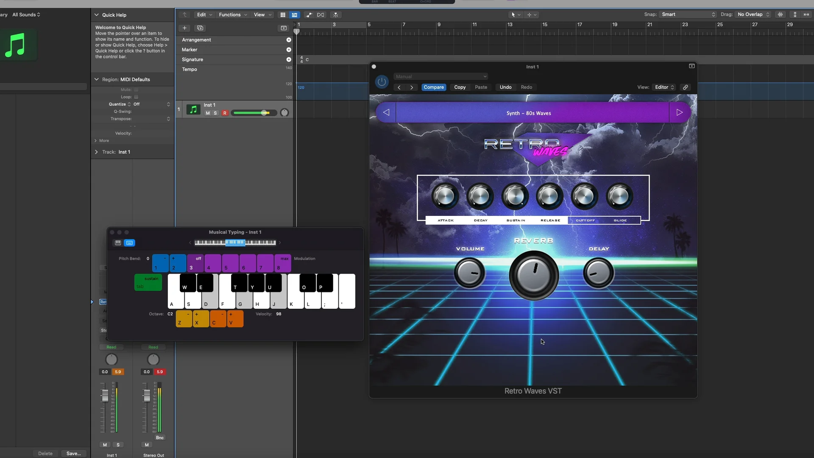Toggle the Retro Waves plugin power button
The width and height of the screenshot is (814, 458).
pos(382,81)
